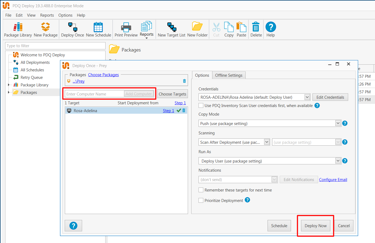Open the Credentials dropdown
Image resolution: width=375 pixels, height=243 pixels.
coord(307,97)
